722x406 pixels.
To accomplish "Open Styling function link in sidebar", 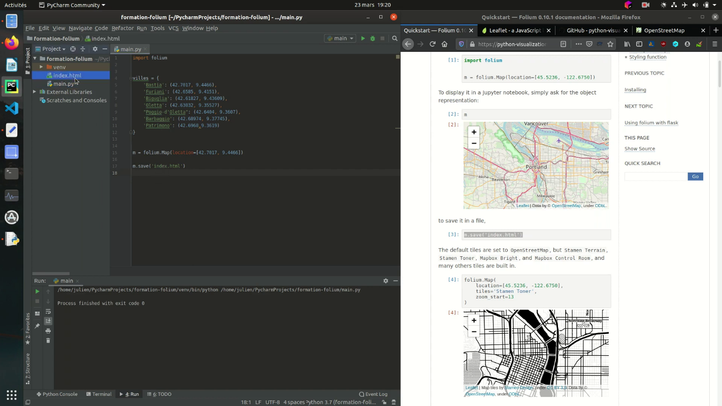I will pyautogui.click(x=647, y=57).
